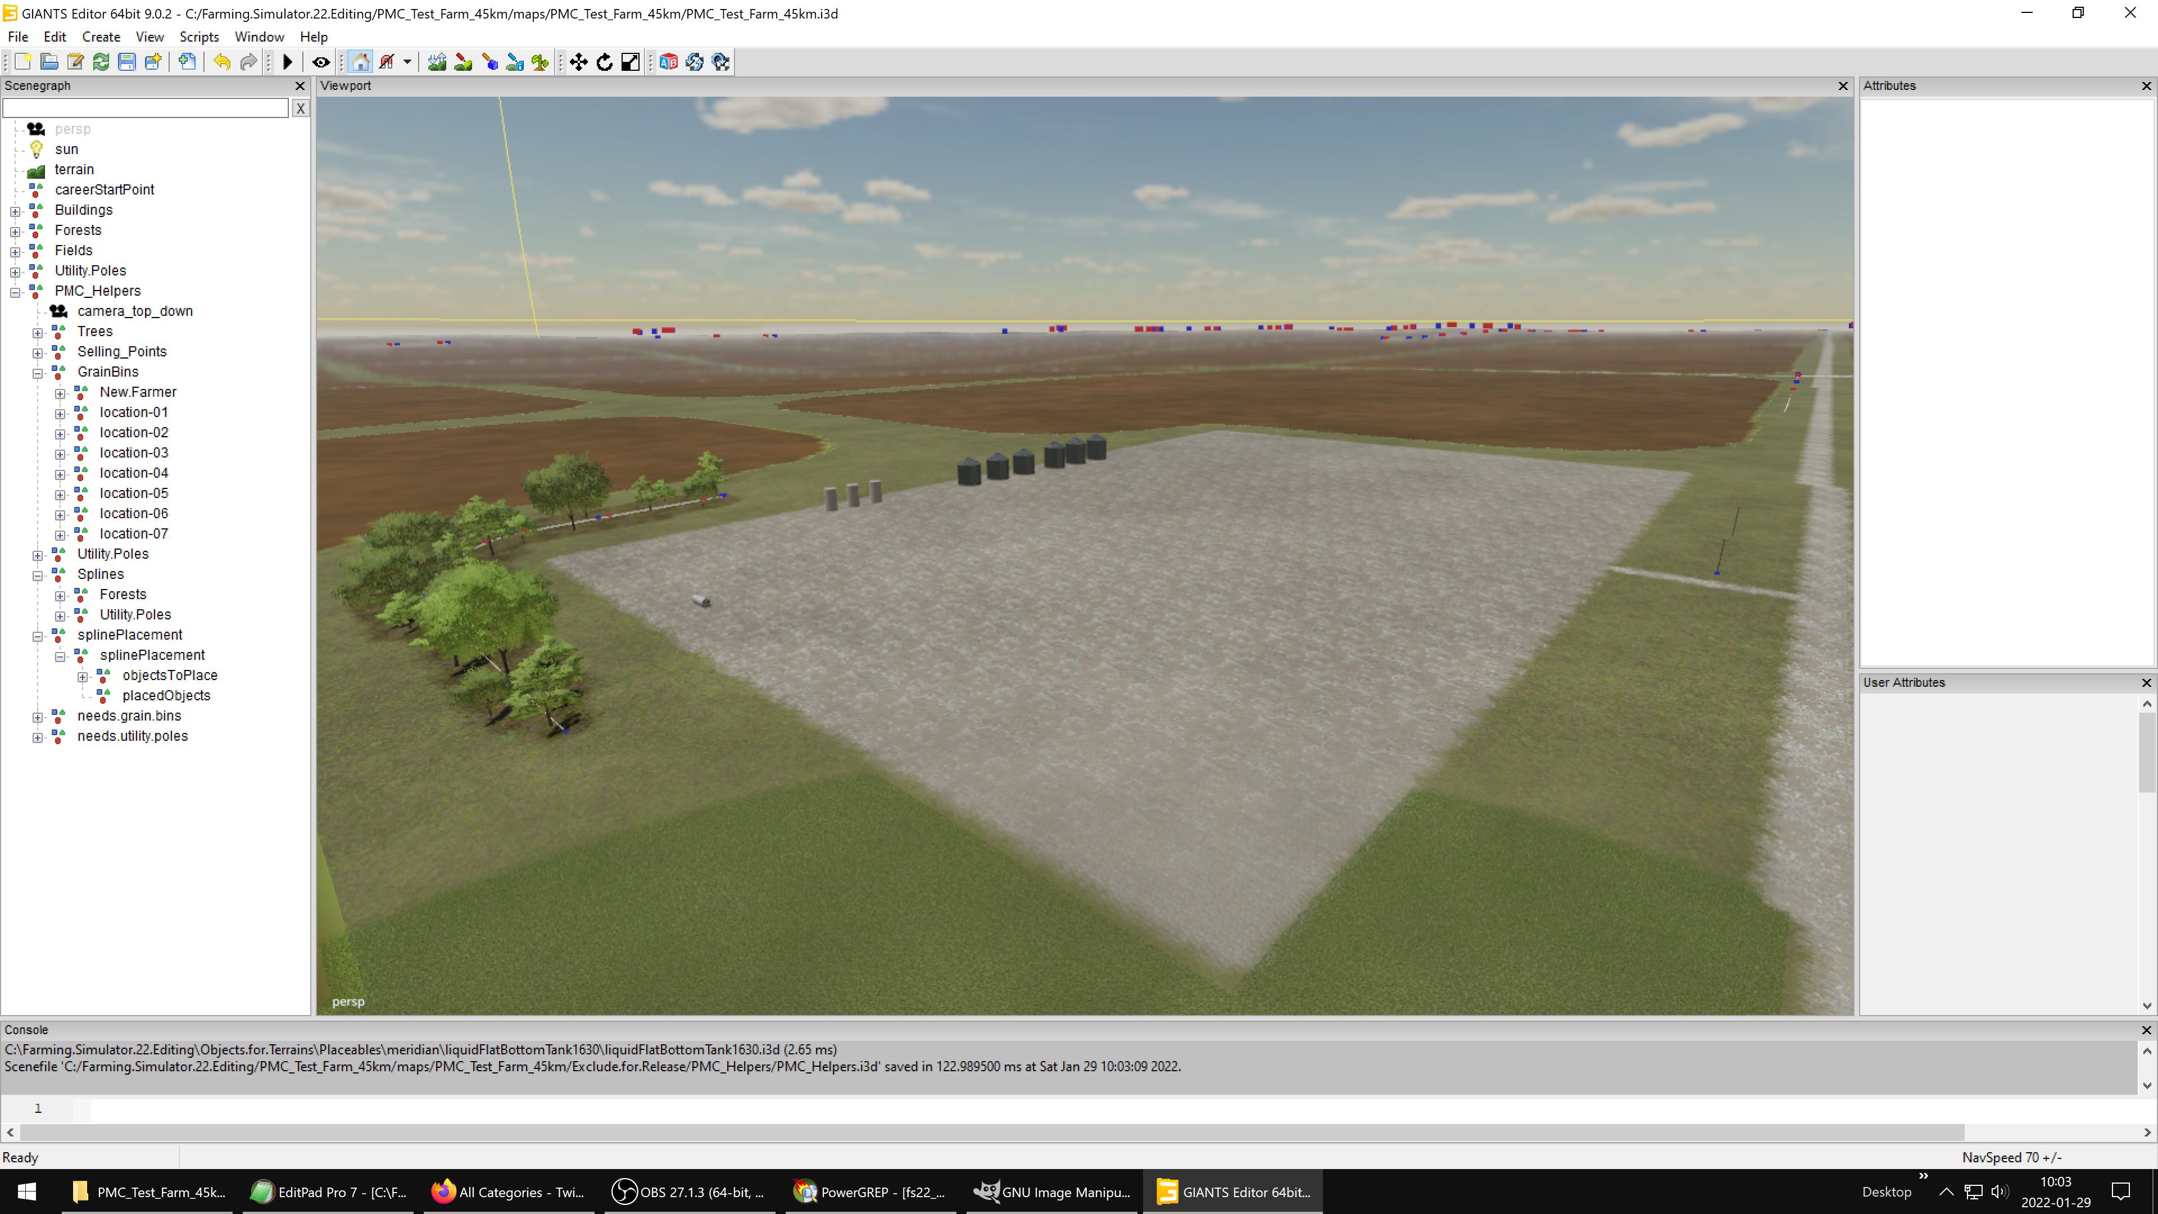Image resolution: width=2158 pixels, height=1214 pixels.
Task: Click the AB cube toolbar icon
Action: coord(669,62)
